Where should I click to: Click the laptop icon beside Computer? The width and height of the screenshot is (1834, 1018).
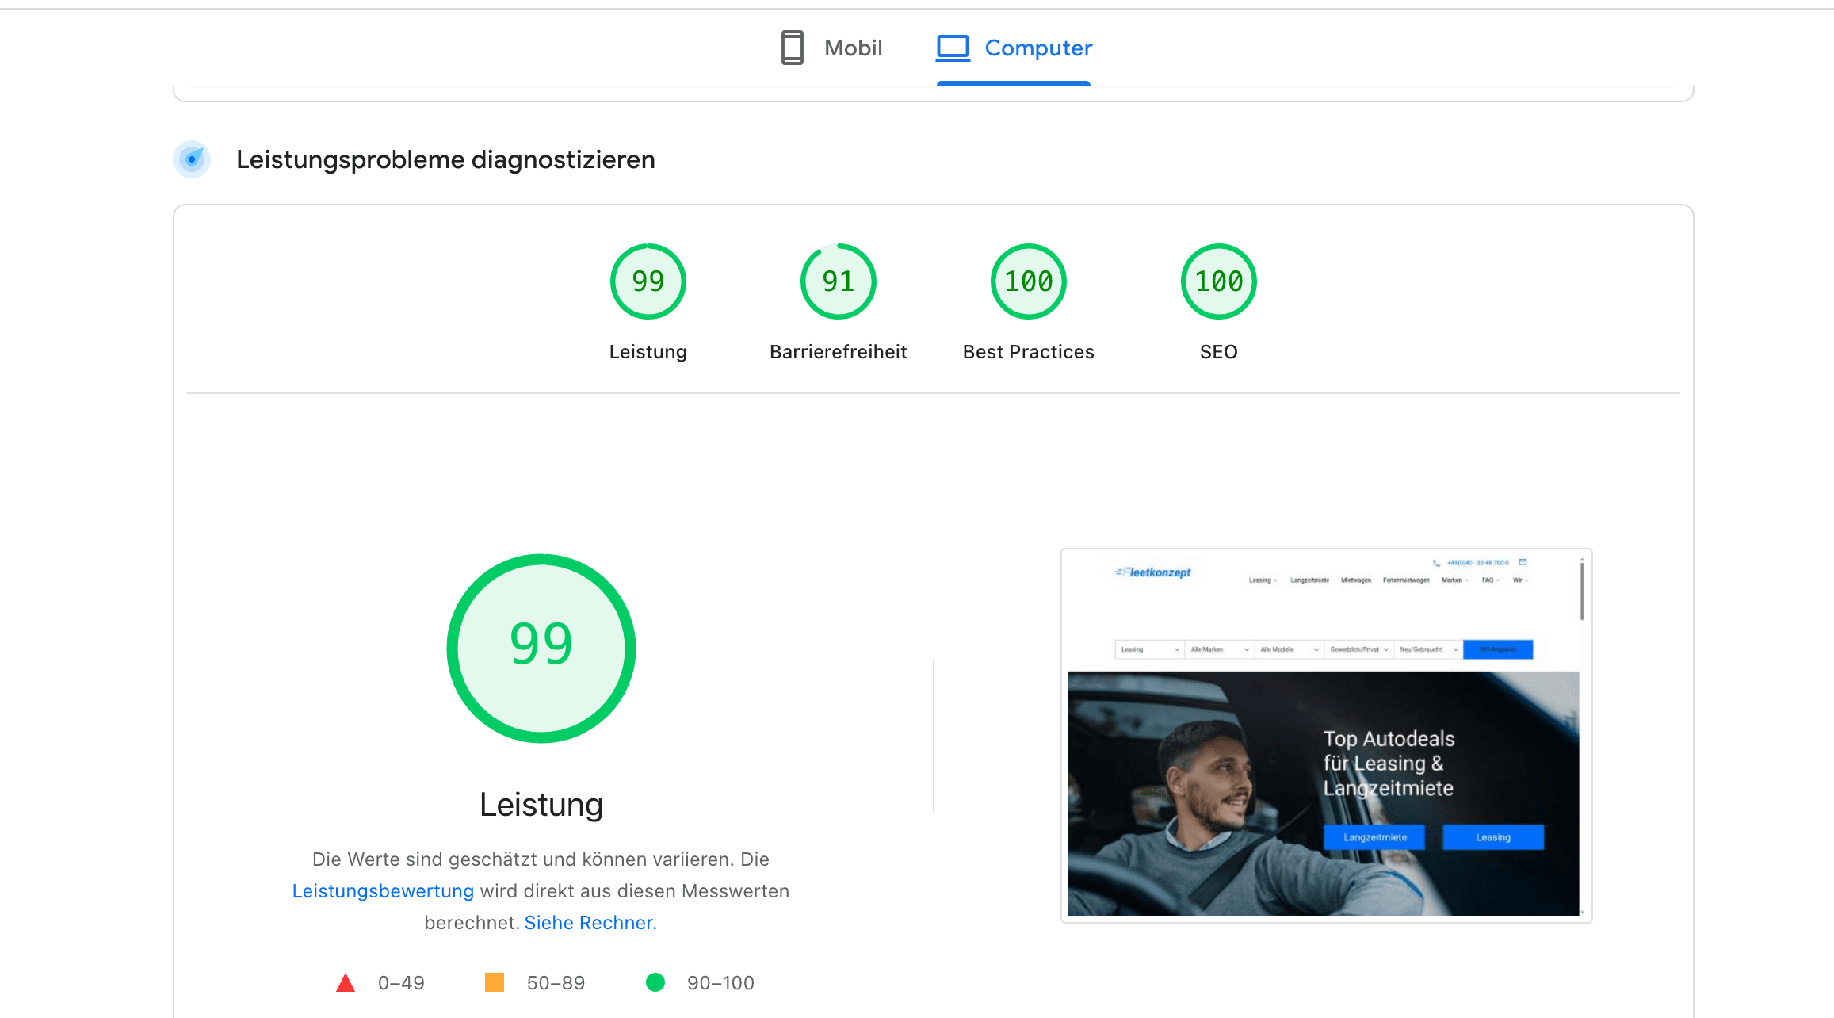point(953,48)
